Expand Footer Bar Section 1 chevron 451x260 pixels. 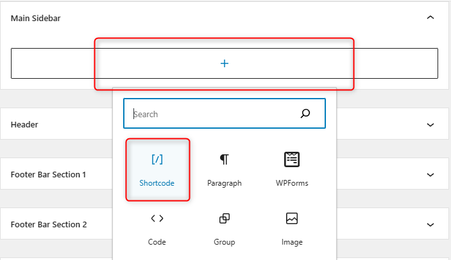430,175
